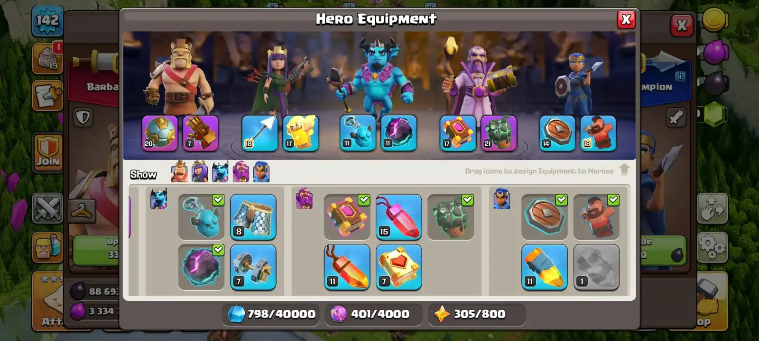Select the locked level 1 grey equipment
The width and height of the screenshot is (759, 341).
(596, 267)
